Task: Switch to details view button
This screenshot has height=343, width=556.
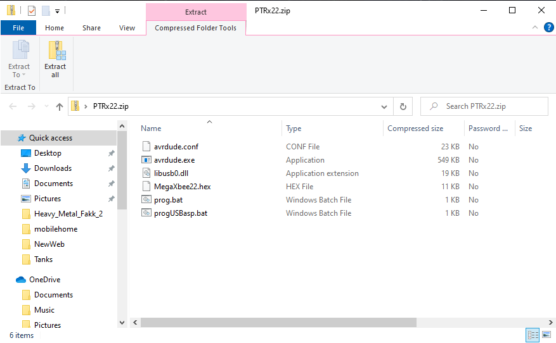Action: pyautogui.click(x=533, y=335)
